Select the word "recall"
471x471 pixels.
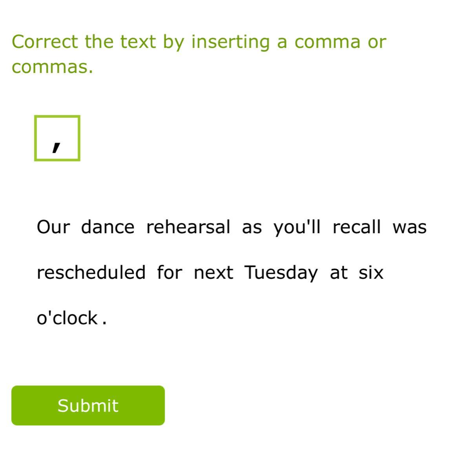coord(356,227)
